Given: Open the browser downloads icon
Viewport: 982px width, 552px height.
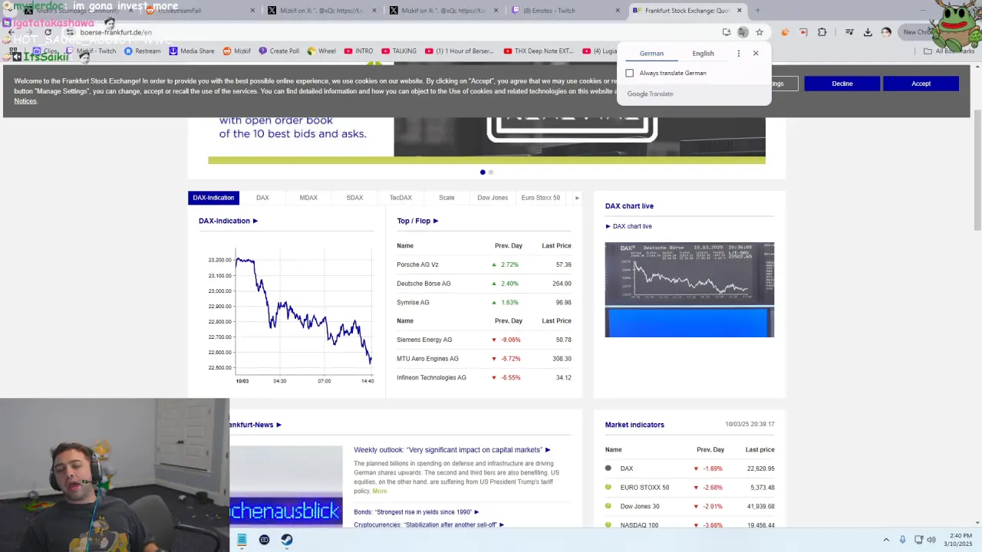Looking at the screenshot, I should 868,32.
